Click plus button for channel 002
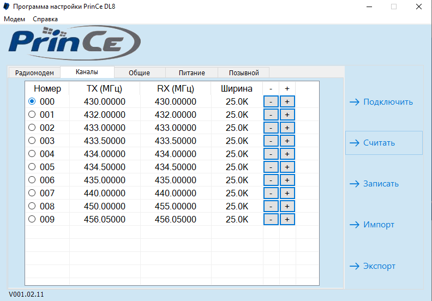 point(287,128)
